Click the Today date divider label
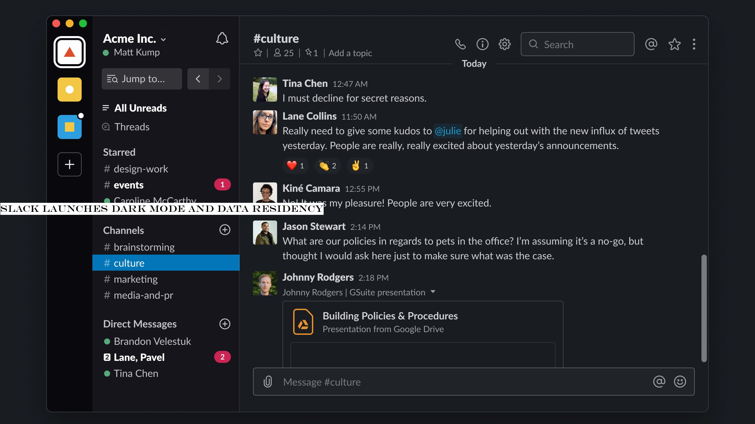Image resolution: width=755 pixels, height=424 pixels. point(474,63)
